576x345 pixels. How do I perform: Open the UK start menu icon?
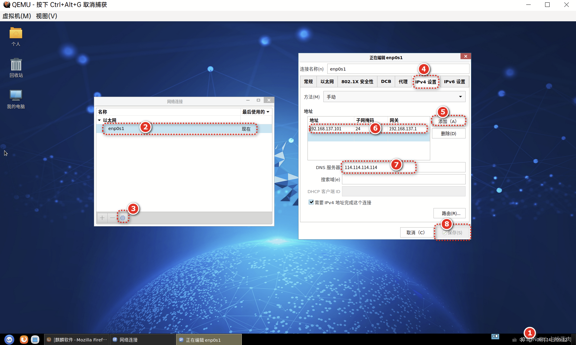9,340
